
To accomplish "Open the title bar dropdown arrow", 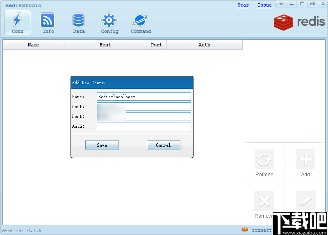I will click(x=281, y=4).
